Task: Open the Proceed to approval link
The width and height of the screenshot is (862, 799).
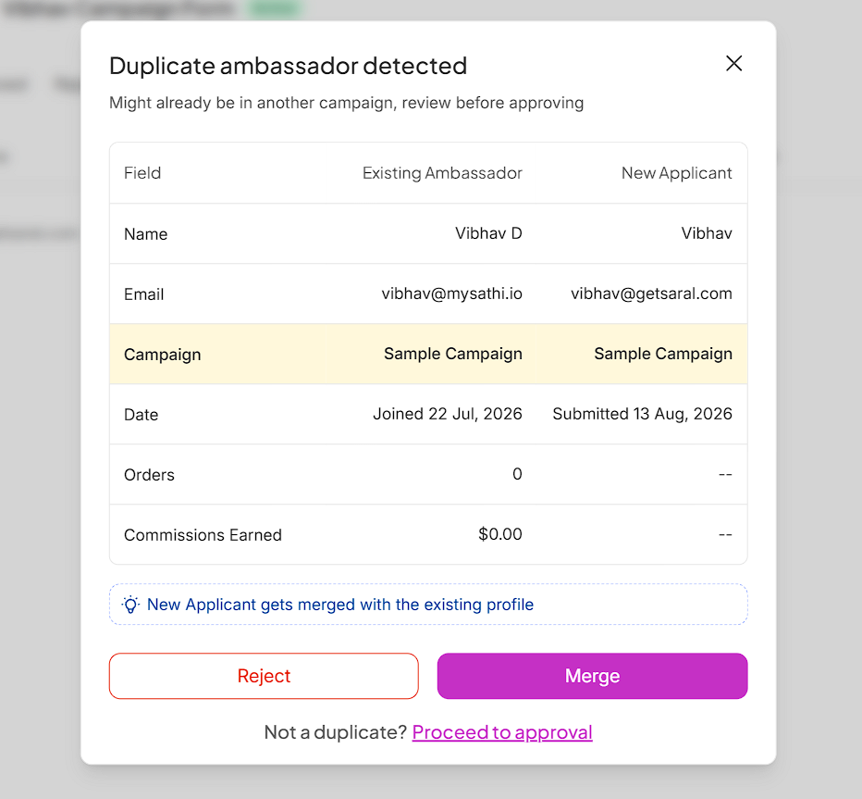Action: (x=502, y=732)
